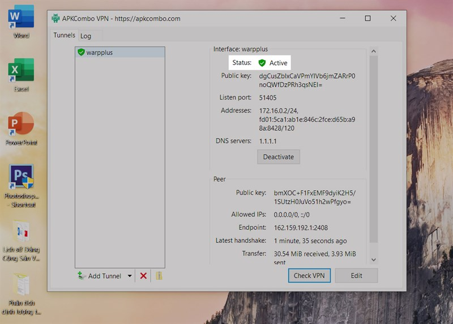Click the Check VPN button

coord(309,275)
